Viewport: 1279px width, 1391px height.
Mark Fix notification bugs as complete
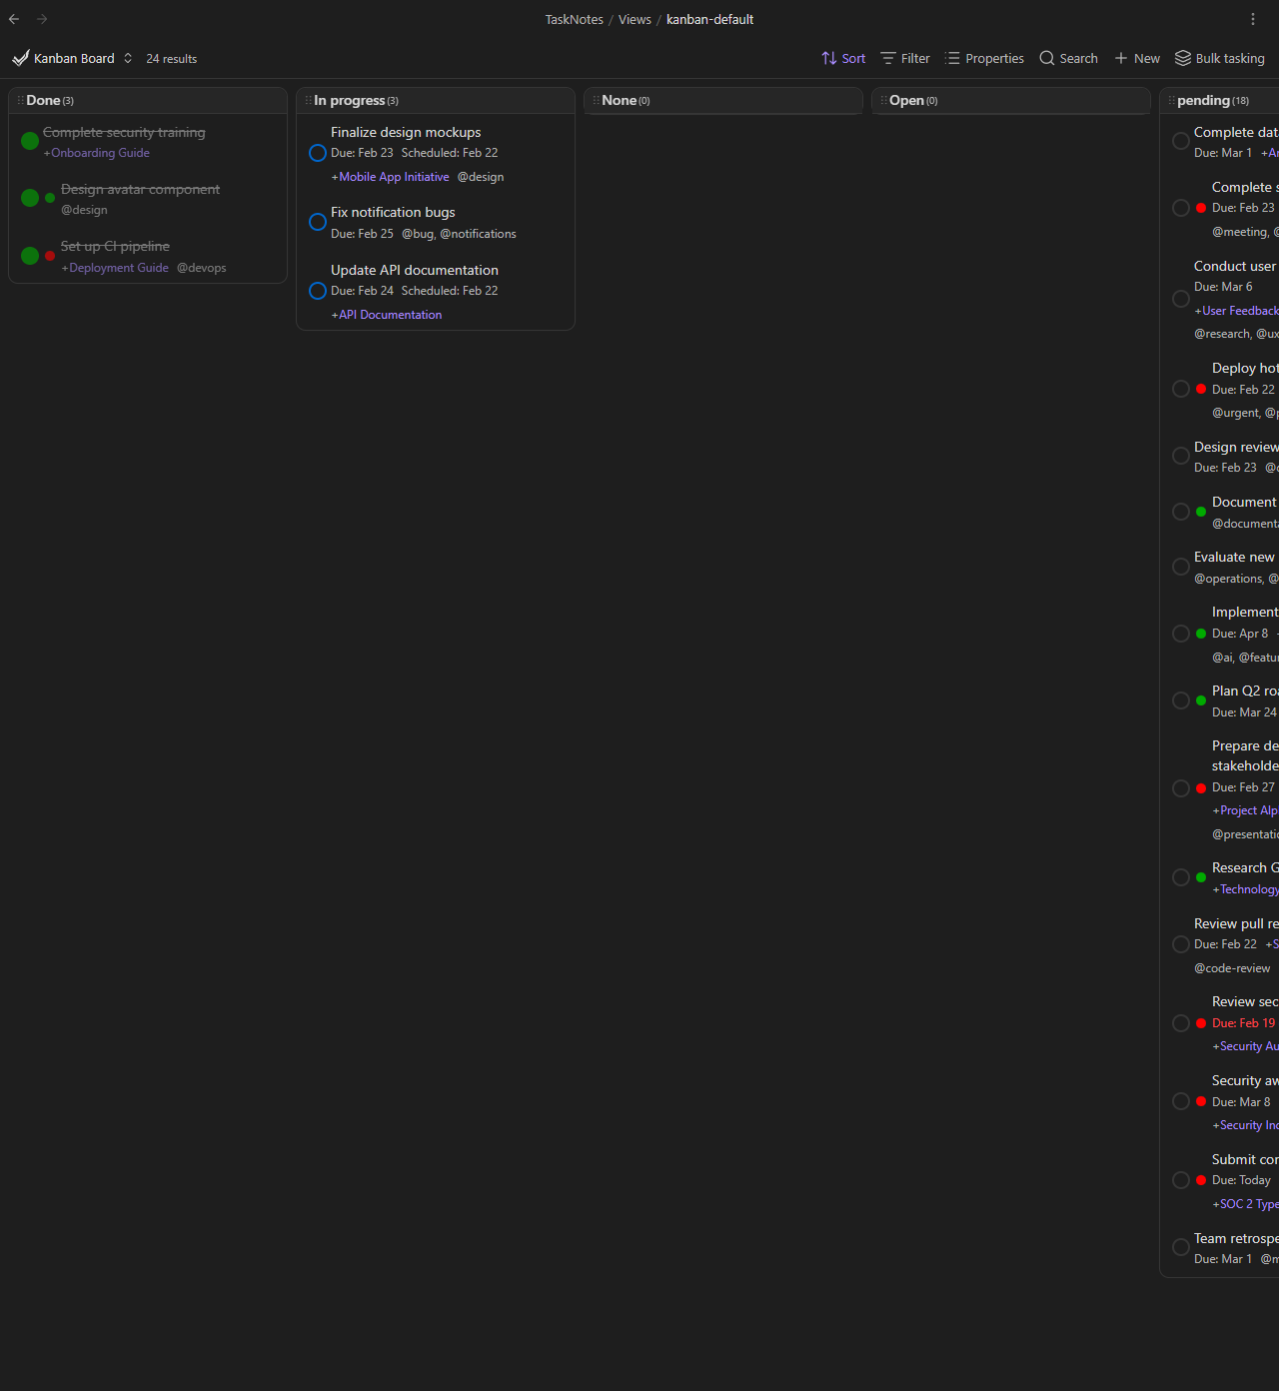tap(317, 221)
